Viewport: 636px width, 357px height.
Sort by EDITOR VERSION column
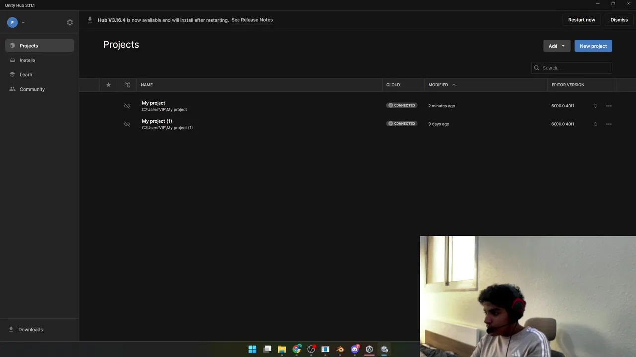[568, 85]
